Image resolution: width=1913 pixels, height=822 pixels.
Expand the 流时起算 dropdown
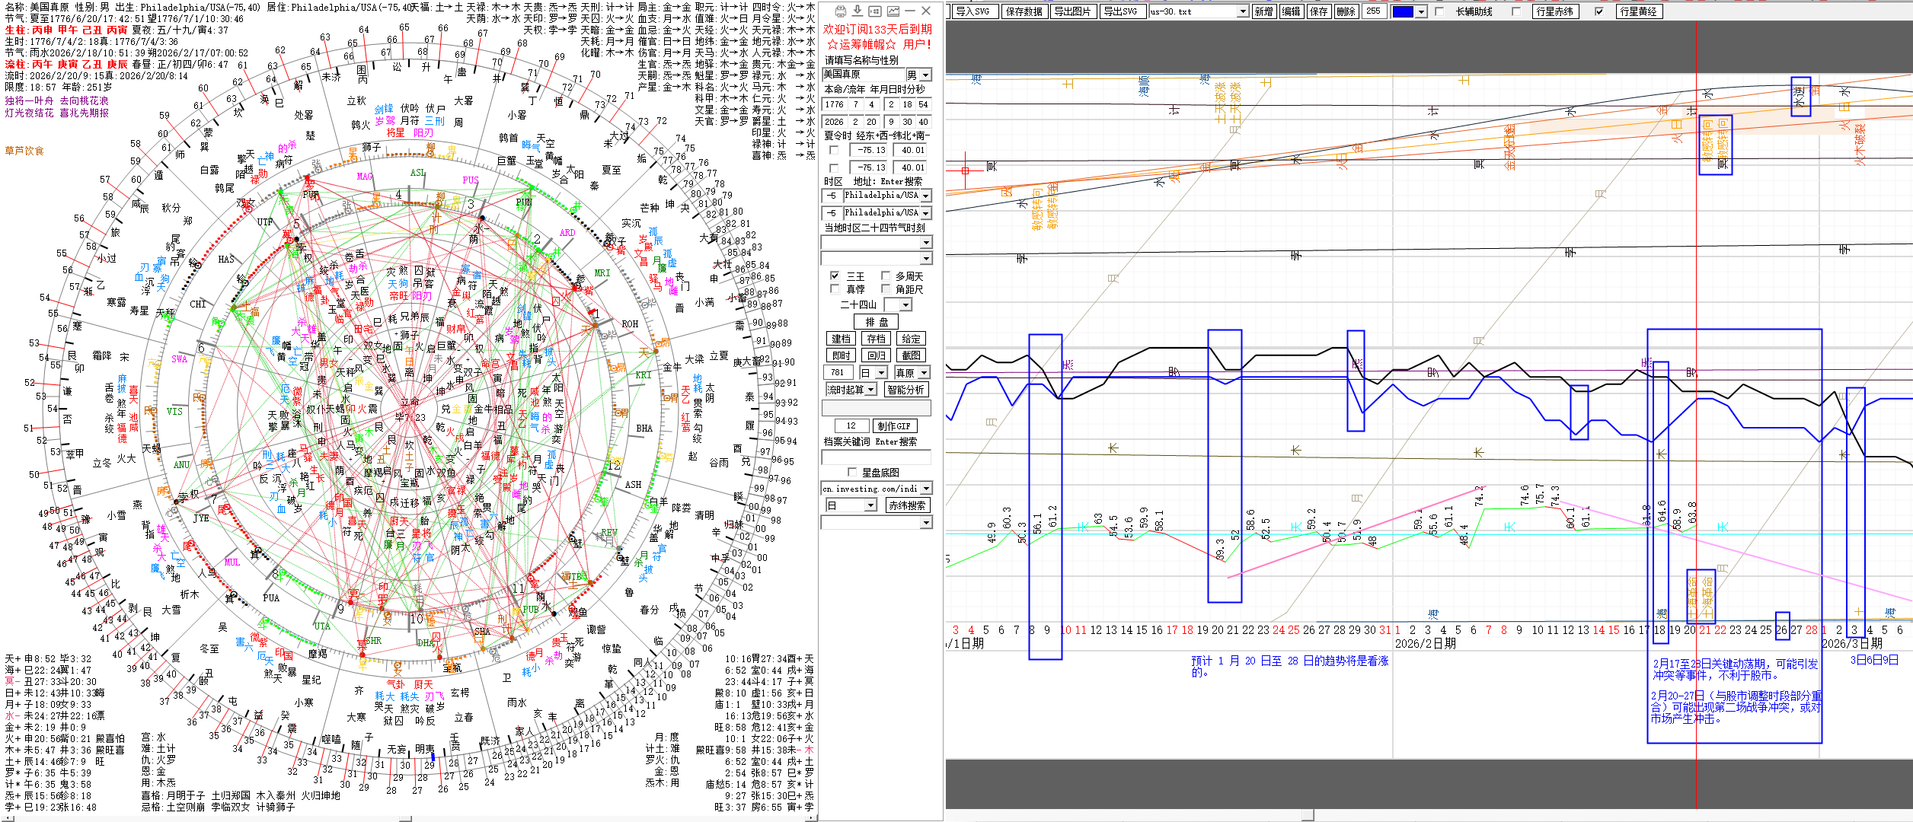870,389
